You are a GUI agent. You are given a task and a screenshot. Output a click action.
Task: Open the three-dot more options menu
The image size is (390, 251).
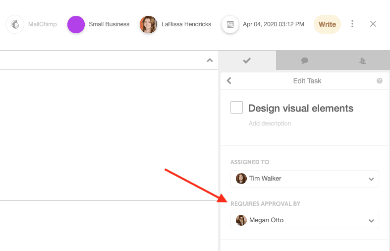(x=352, y=24)
